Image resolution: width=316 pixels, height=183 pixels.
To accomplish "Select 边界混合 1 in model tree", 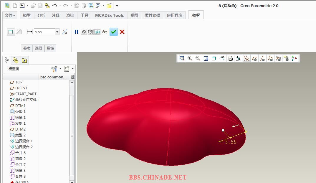I will click(24, 141).
